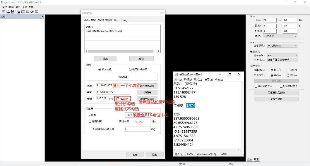
Task: Open Notepad 帮助(H) menu
Action: 219,79
